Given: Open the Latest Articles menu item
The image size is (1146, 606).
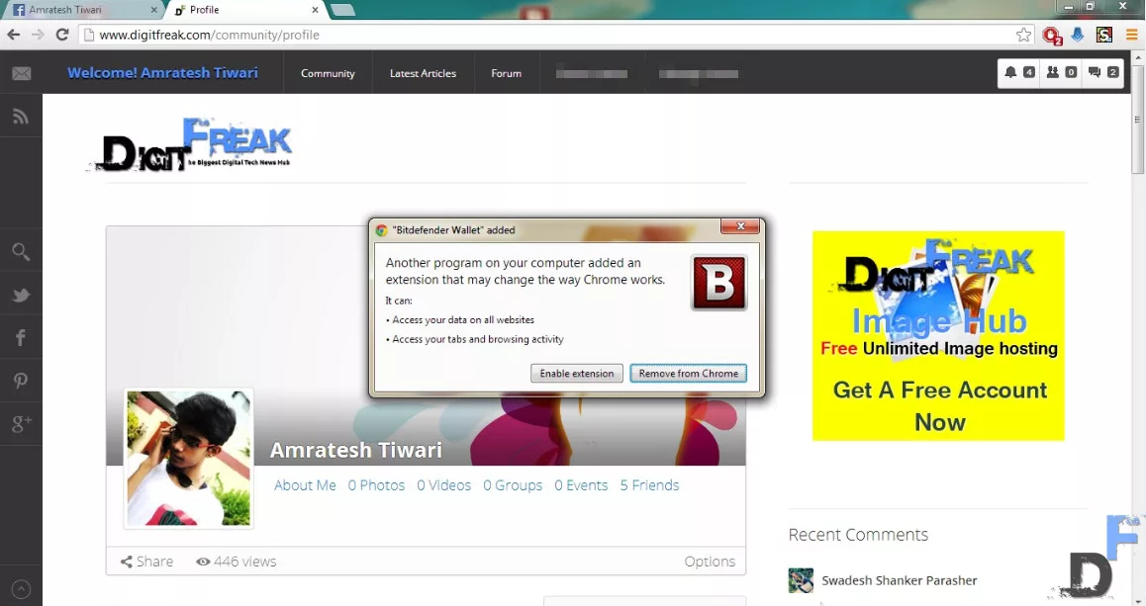Looking at the screenshot, I should 423,73.
